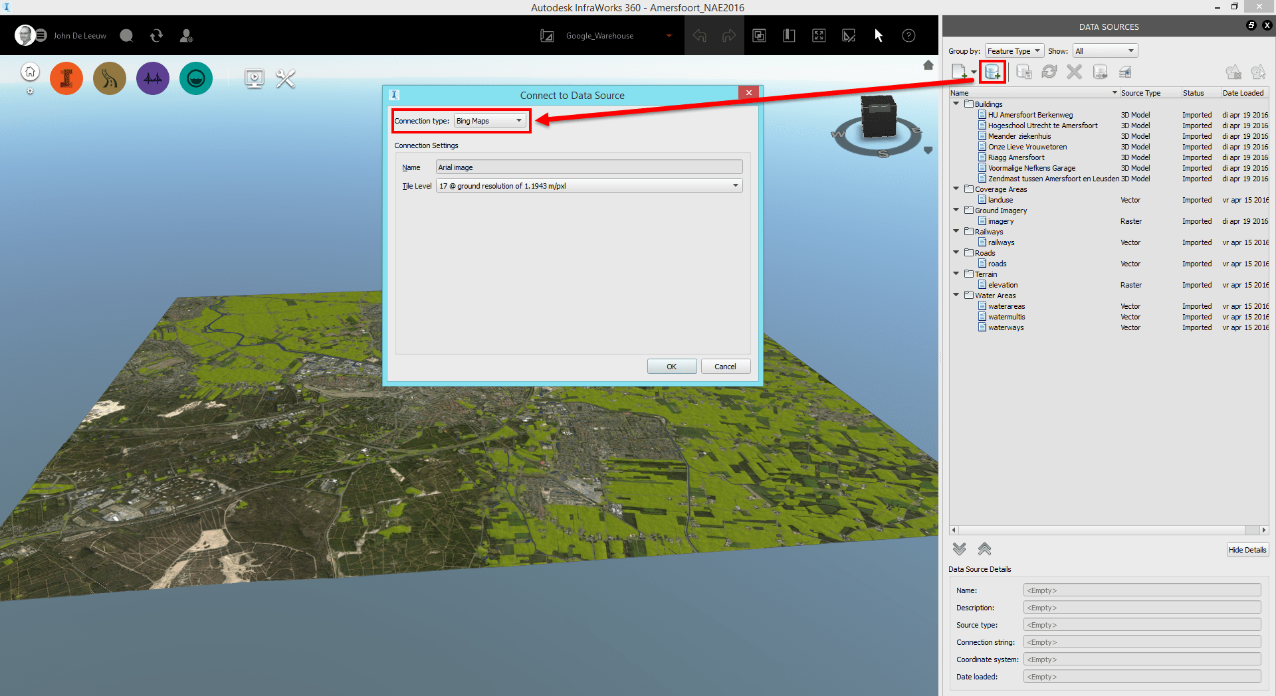Screen dimensions: 1276x696
Task: Cancel the Connect to Data Source dialog
Action: 725,366
